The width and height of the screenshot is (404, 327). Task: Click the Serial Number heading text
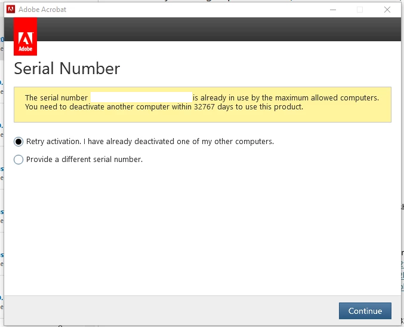coord(67,68)
